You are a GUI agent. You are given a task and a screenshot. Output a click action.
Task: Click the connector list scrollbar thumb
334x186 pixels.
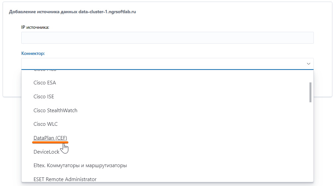pyautogui.click(x=310, y=92)
